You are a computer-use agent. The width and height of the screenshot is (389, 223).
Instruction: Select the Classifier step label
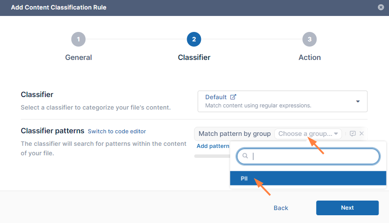coord(194,57)
